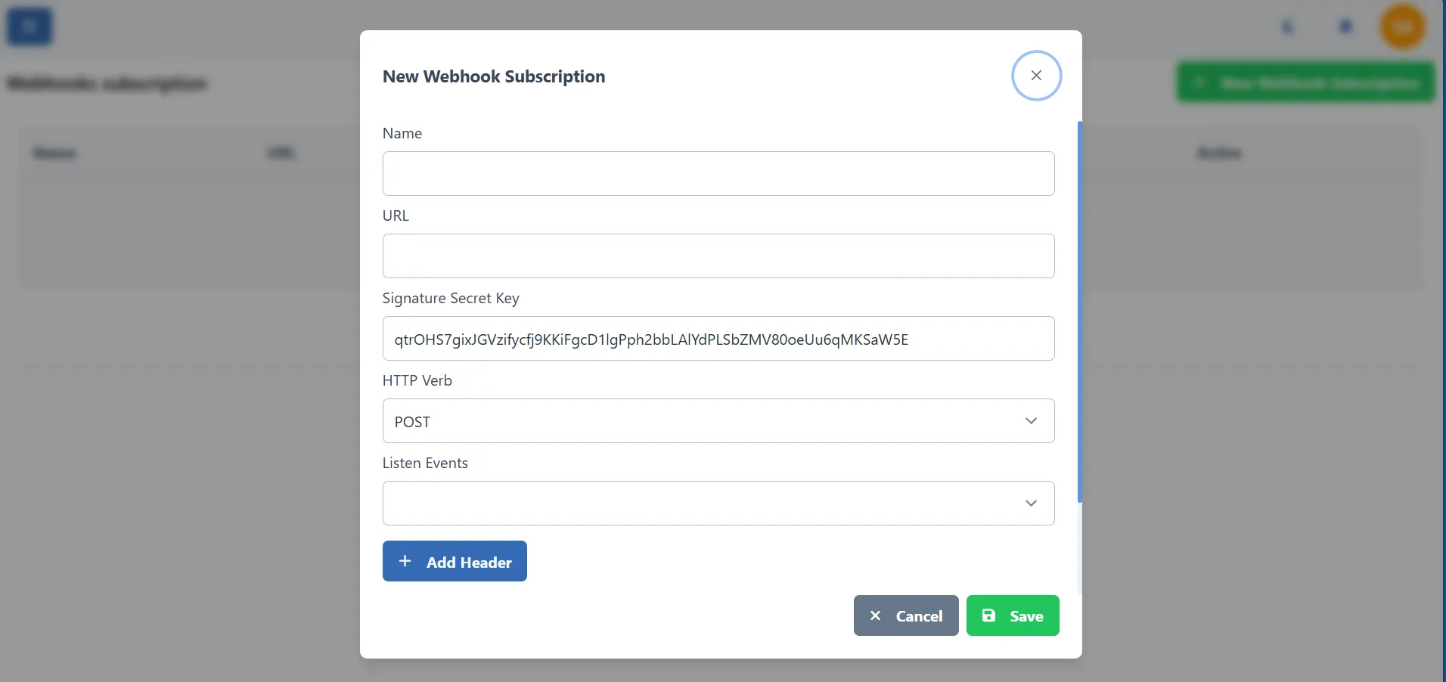This screenshot has width=1446, height=682.
Task: Click the chevron beside POST
Action: (x=1031, y=420)
